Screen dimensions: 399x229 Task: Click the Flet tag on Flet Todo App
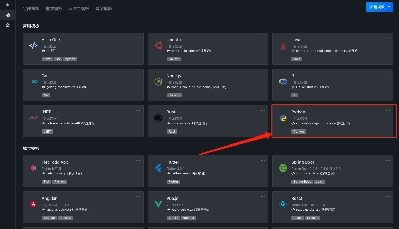[x=47, y=182]
